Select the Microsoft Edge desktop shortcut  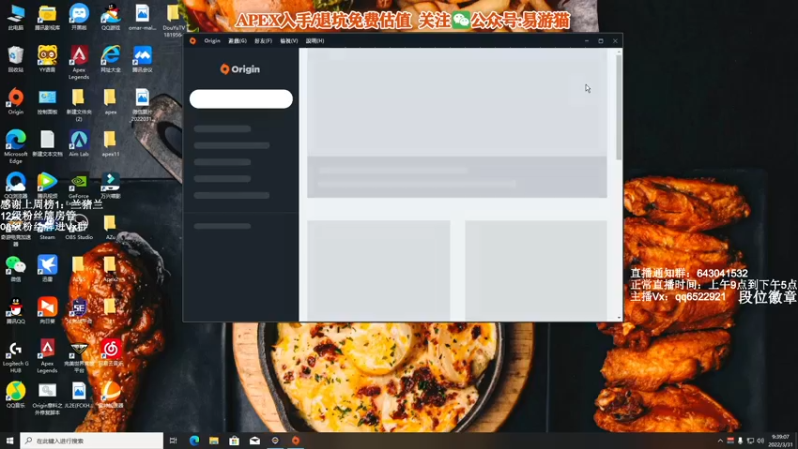16,147
